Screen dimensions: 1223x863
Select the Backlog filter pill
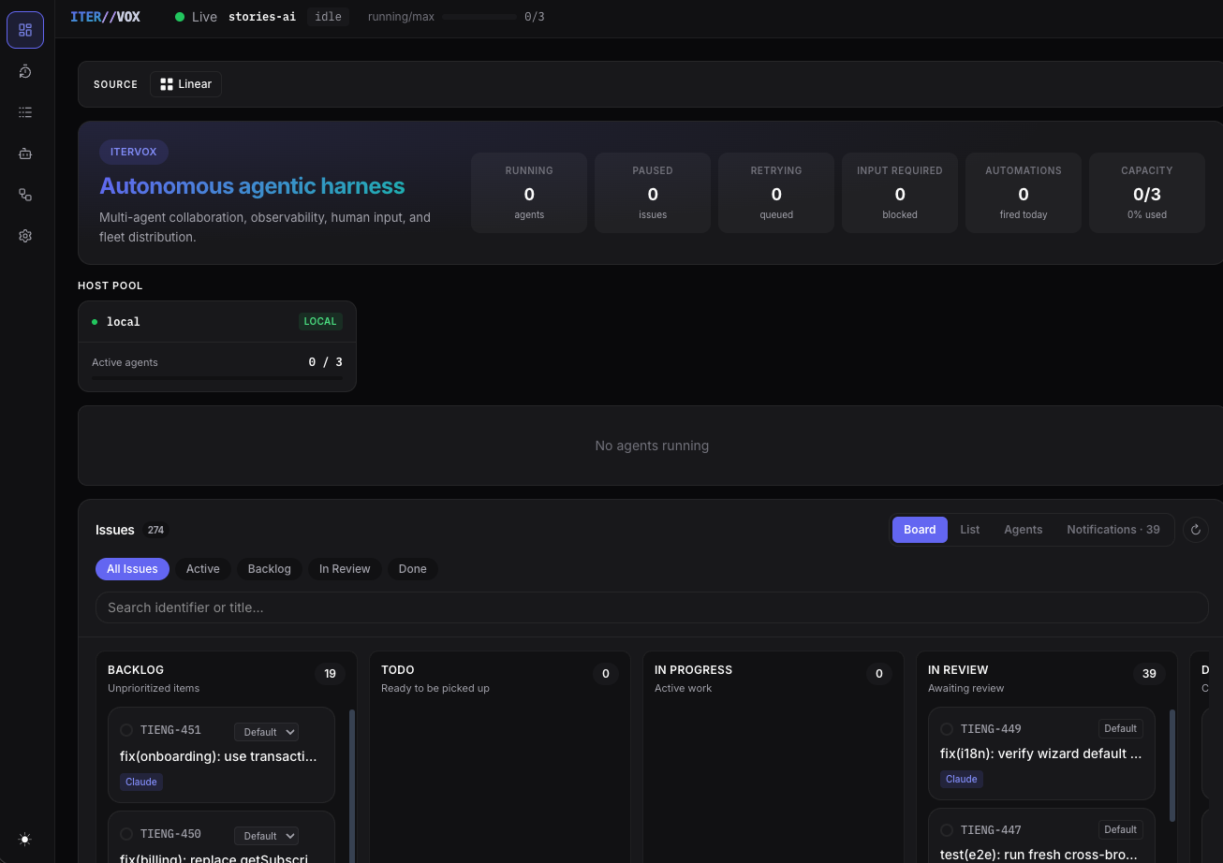(270, 569)
